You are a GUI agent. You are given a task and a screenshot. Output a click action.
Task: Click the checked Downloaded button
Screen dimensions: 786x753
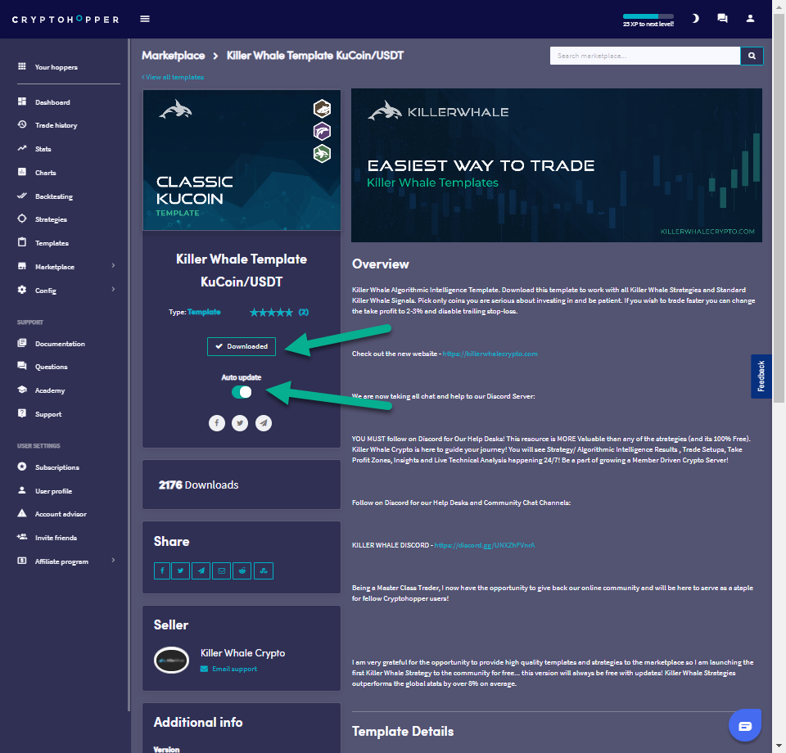point(242,346)
